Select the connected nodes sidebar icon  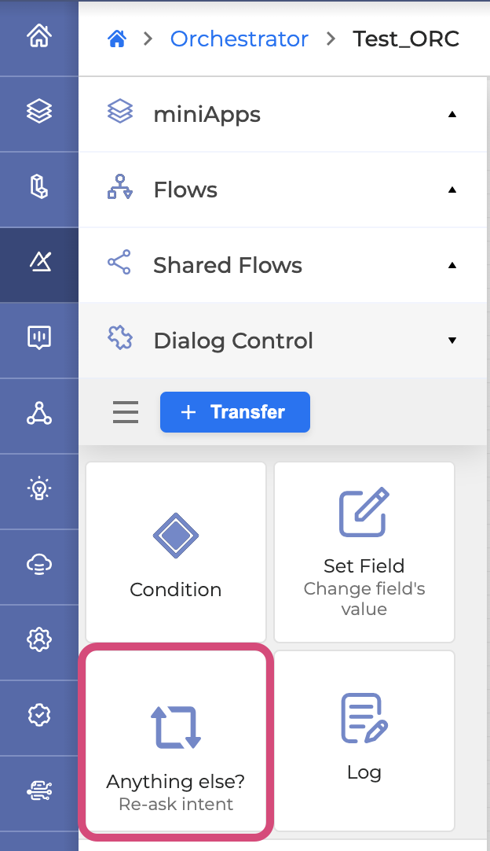point(38,413)
